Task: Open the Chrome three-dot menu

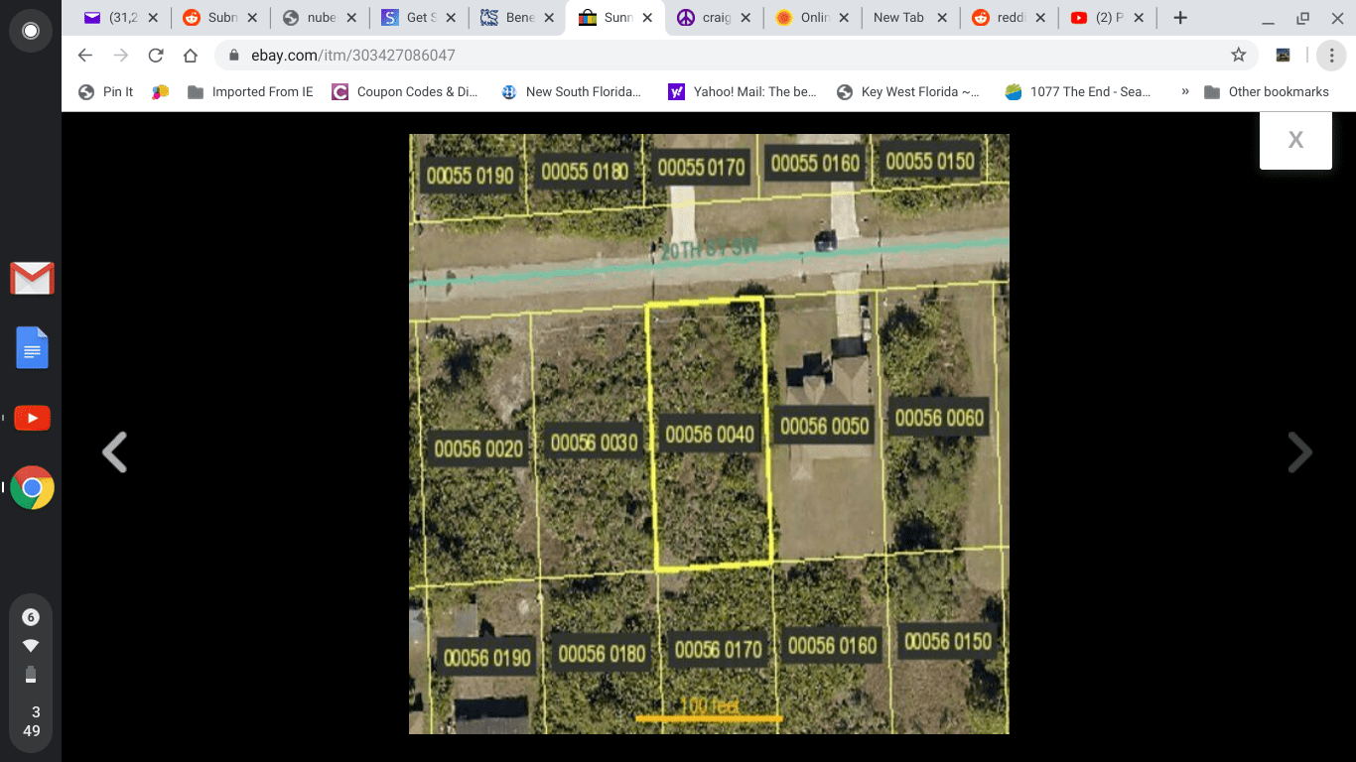Action: coord(1331,56)
